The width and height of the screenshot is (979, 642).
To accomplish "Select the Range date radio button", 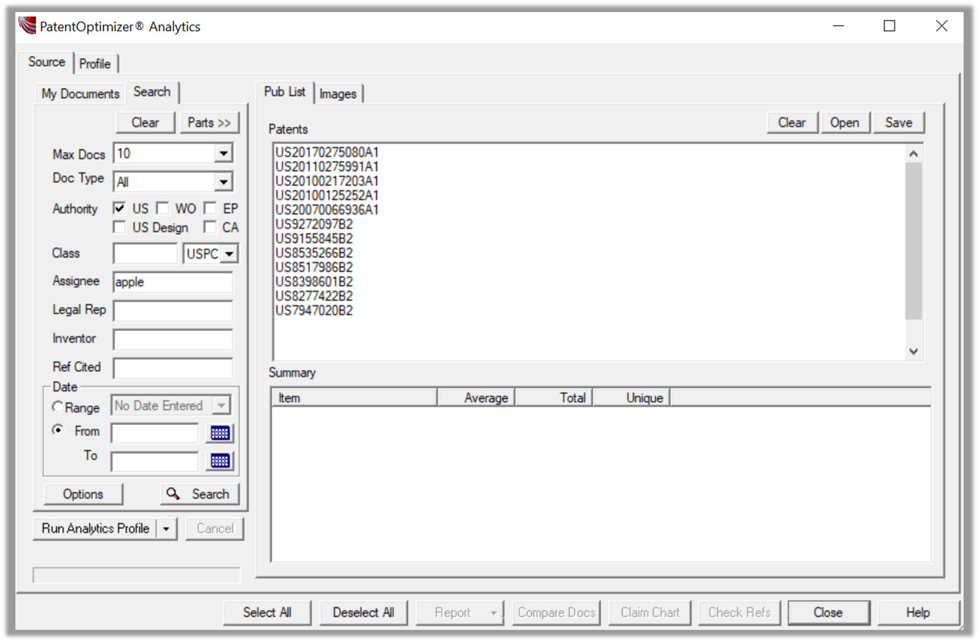I will click(x=57, y=407).
